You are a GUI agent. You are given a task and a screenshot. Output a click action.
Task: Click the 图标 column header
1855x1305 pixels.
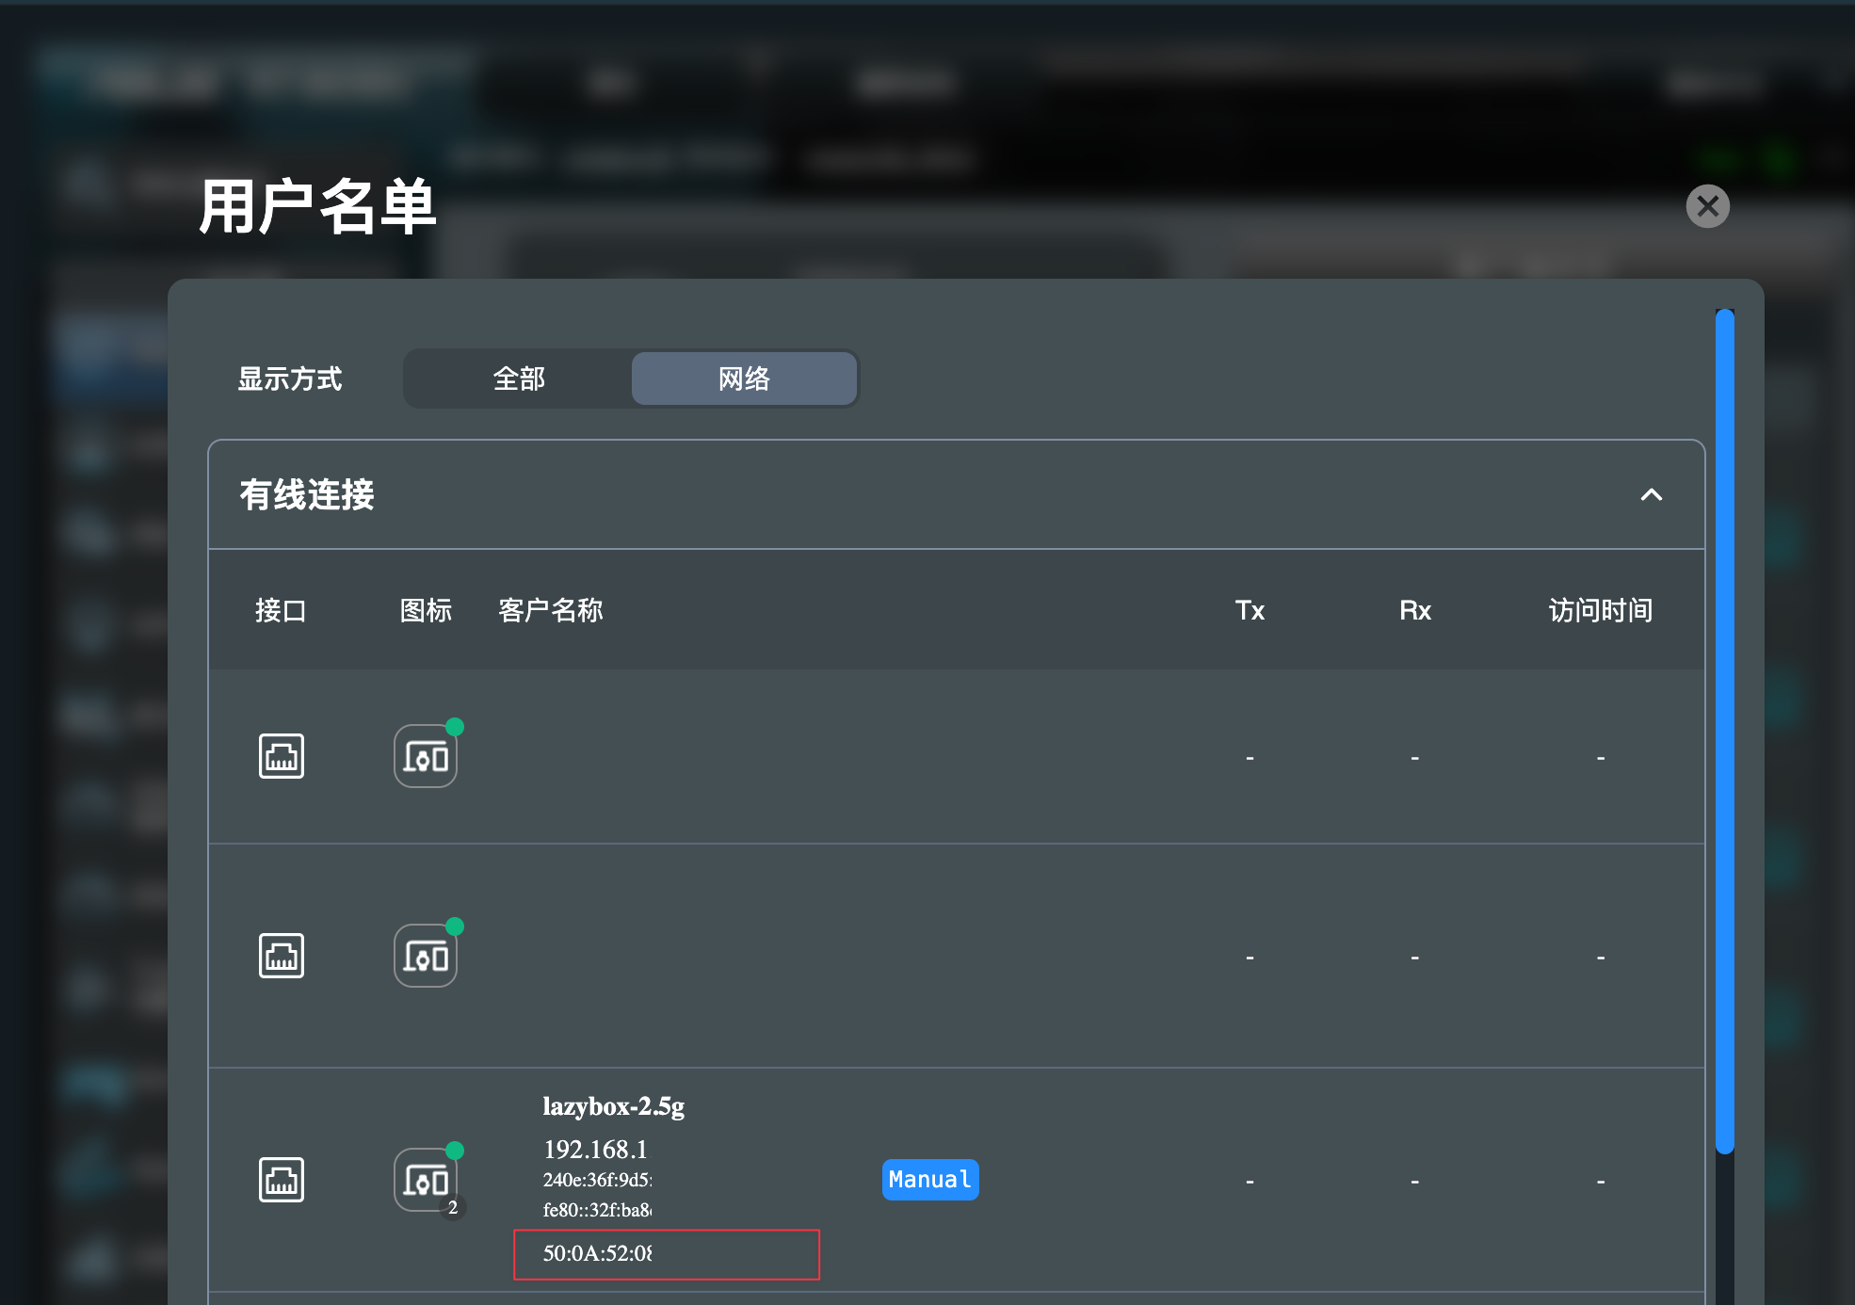point(426,610)
